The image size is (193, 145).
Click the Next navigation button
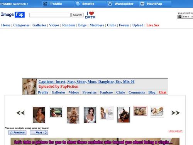39,133
